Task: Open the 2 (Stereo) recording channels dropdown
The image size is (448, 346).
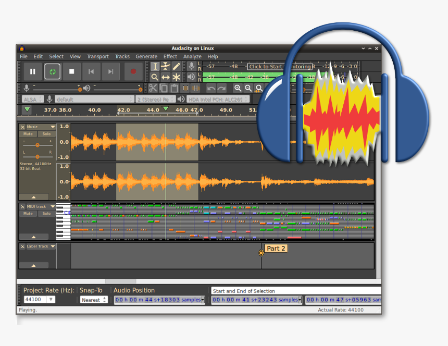Action: [155, 99]
